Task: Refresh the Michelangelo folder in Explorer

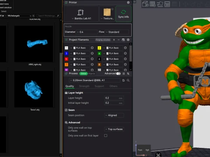Action: click(x=34, y=16)
